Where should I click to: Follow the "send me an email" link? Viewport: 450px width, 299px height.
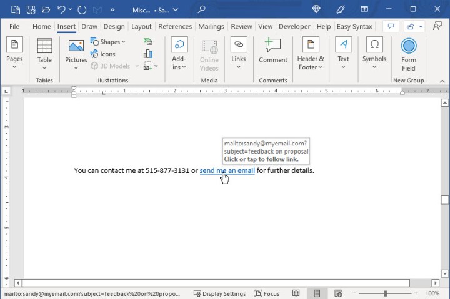pos(227,170)
